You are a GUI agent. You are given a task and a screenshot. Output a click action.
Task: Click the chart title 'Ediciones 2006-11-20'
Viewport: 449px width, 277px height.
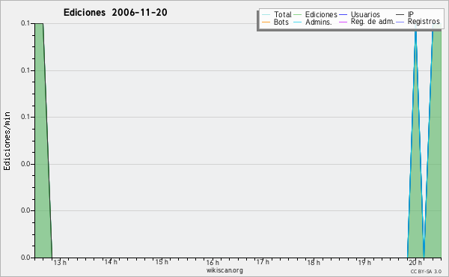115,13
